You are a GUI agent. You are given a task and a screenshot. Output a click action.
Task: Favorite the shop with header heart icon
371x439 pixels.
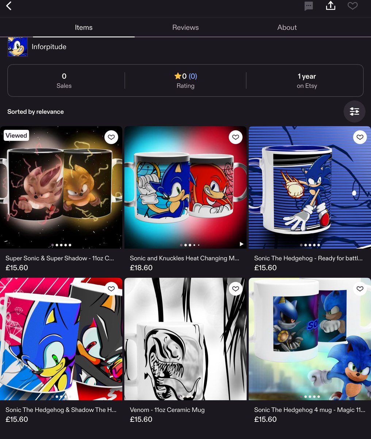[352, 6]
